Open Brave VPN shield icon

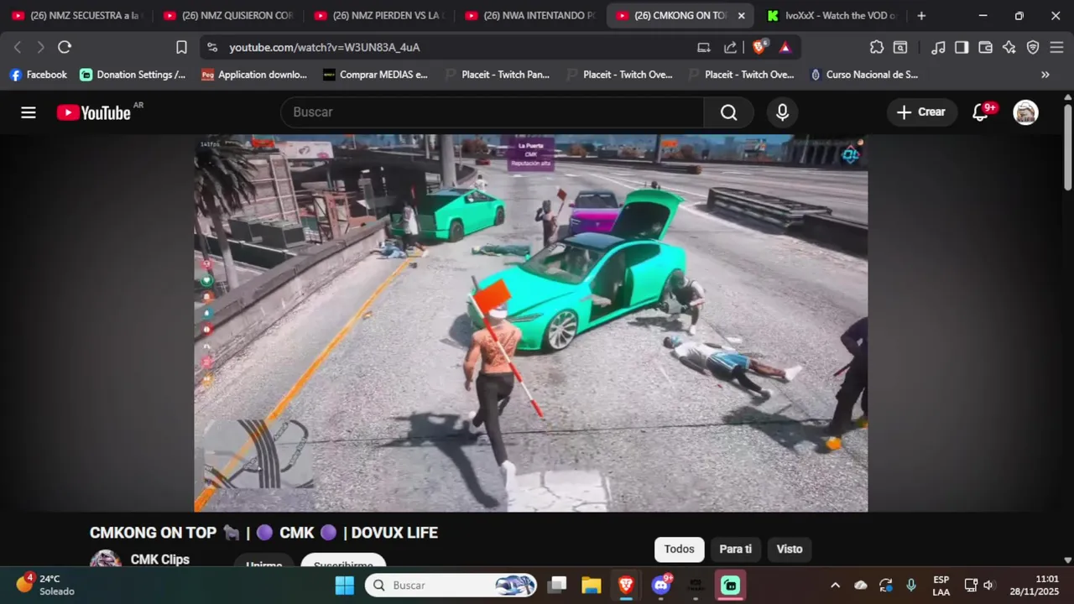[1033, 47]
